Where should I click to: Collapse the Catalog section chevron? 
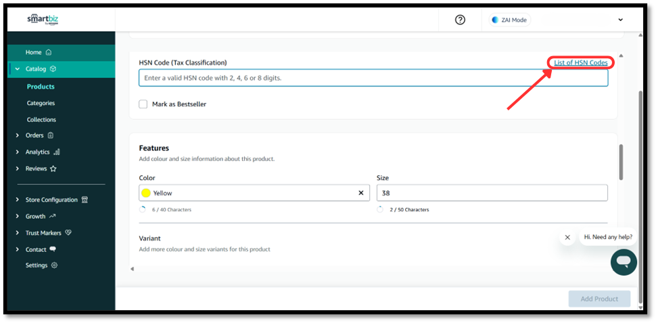(x=18, y=69)
